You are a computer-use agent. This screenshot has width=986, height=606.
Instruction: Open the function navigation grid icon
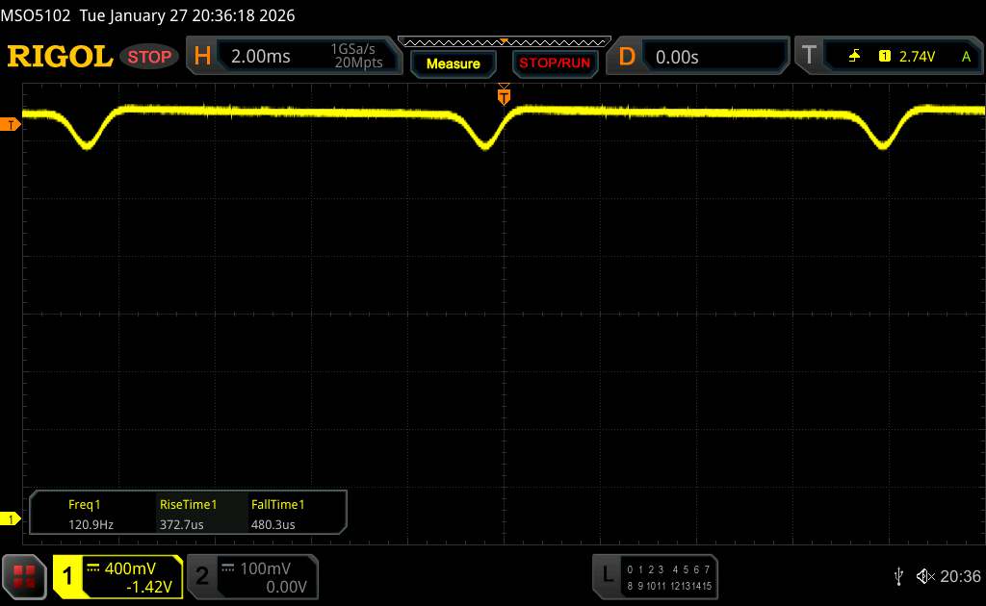24,575
